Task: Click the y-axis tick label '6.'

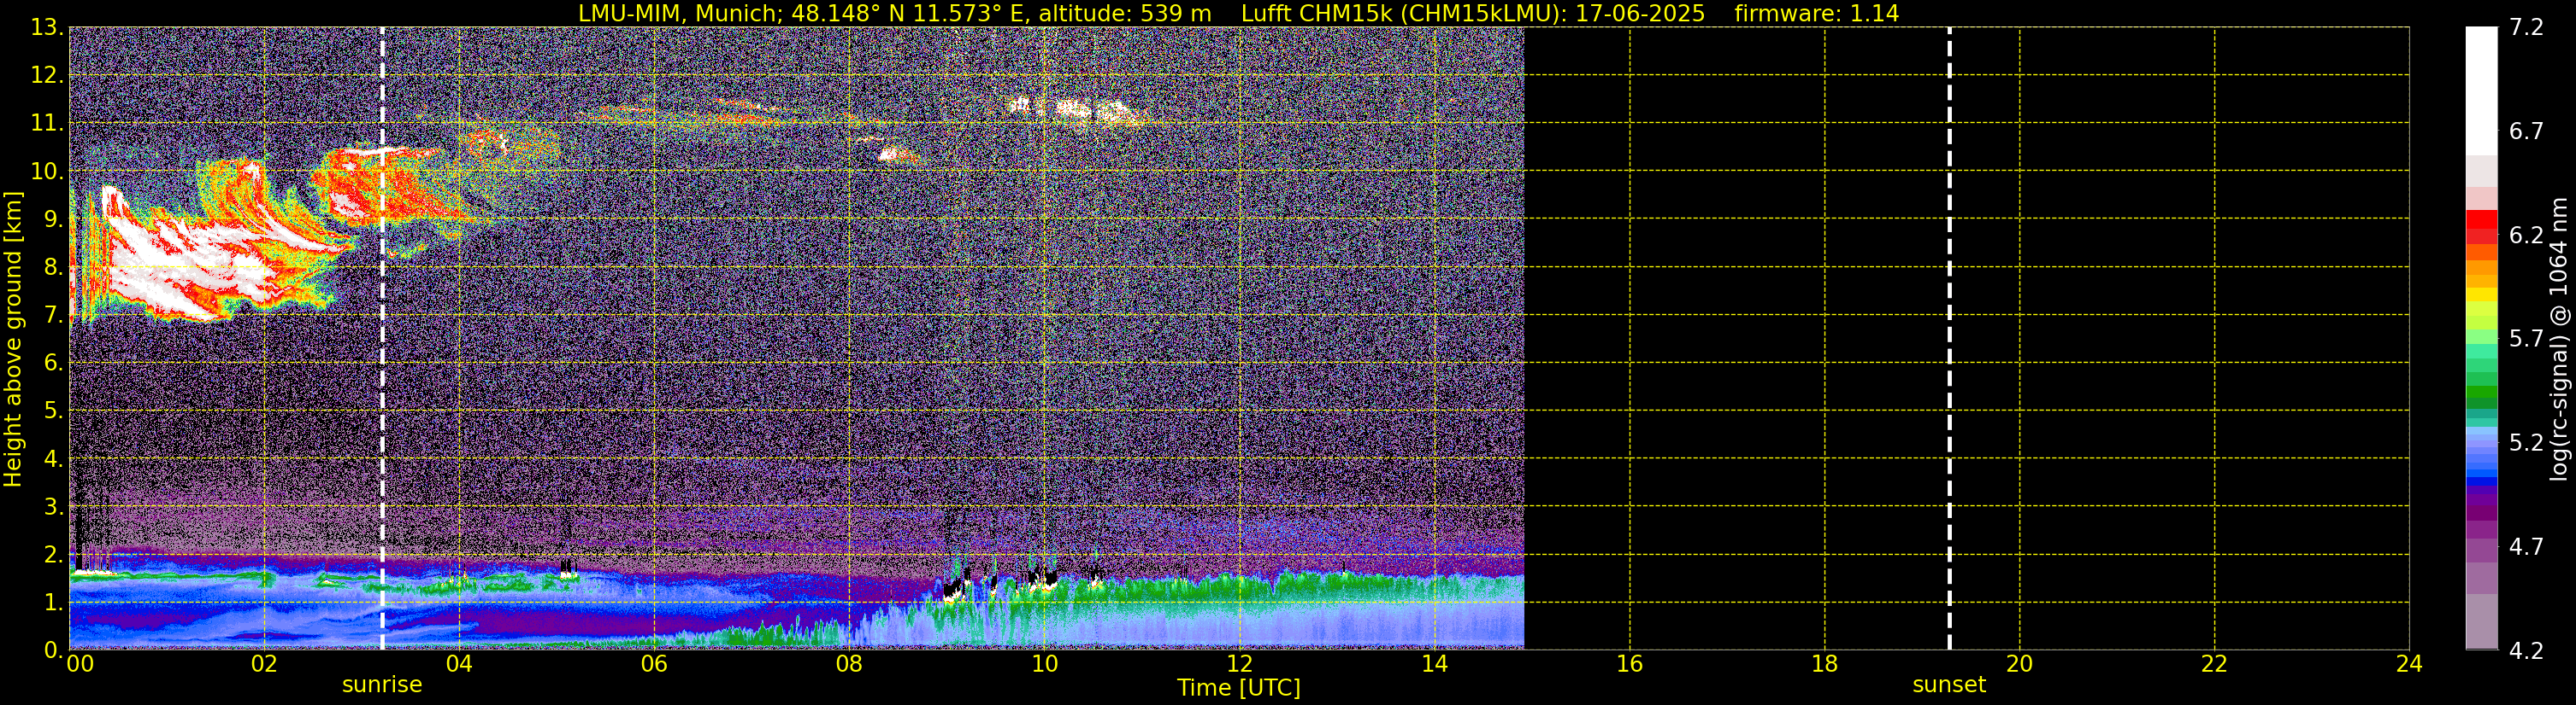Action: (53, 364)
